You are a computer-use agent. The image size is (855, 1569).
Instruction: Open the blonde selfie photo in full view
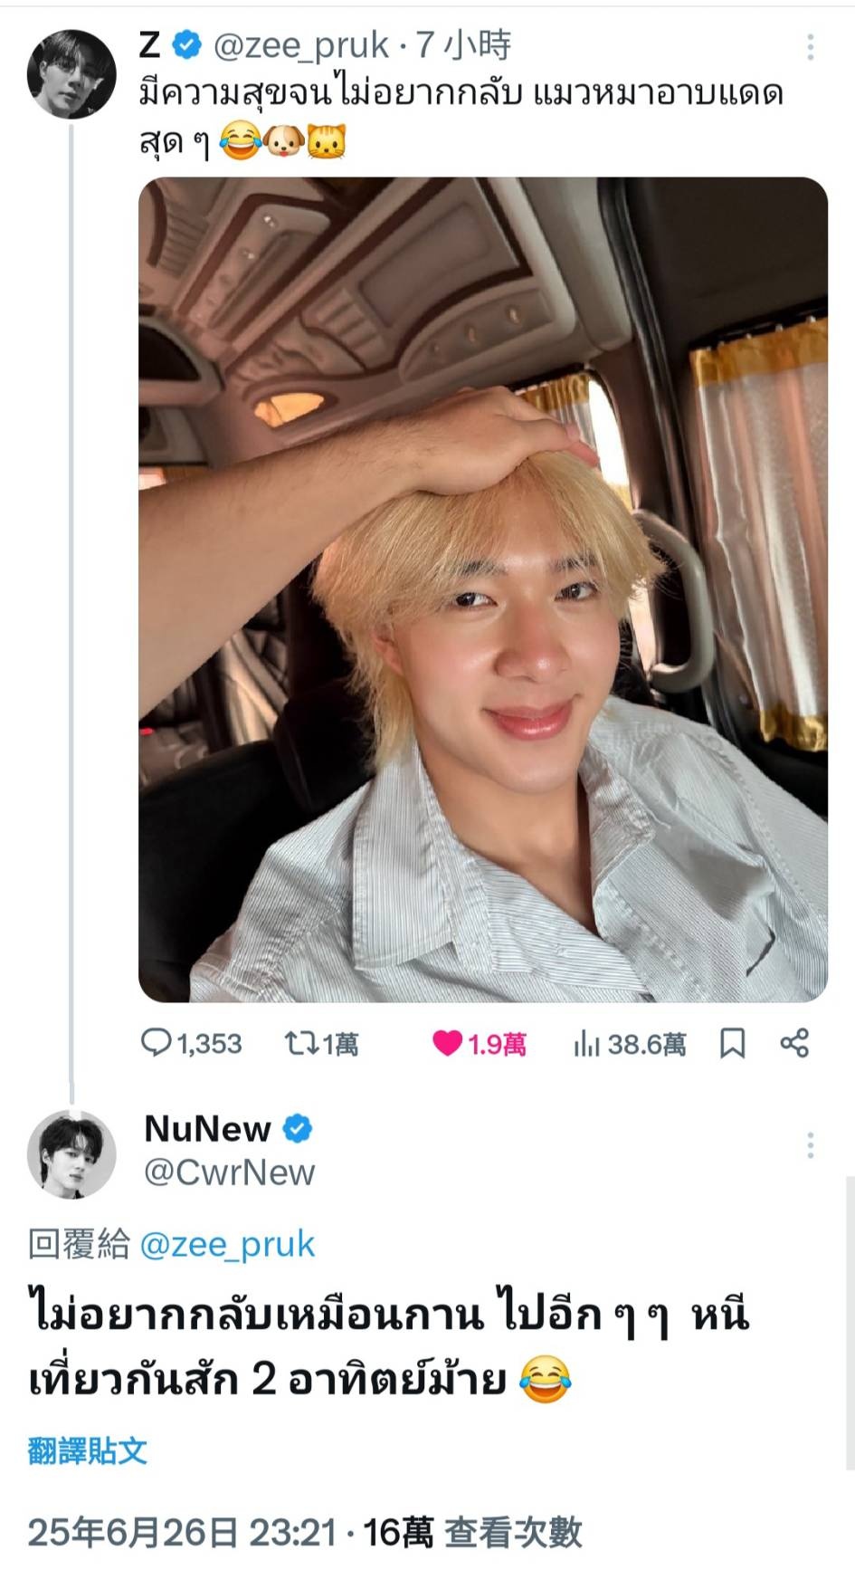[483, 589]
